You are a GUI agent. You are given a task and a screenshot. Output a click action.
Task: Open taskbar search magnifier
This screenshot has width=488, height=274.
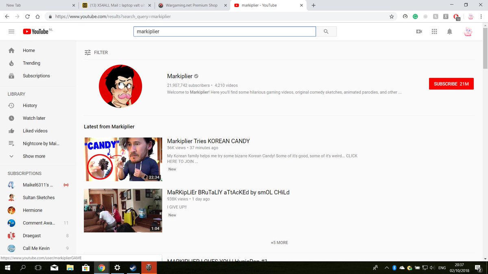click(x=23, y=268)
